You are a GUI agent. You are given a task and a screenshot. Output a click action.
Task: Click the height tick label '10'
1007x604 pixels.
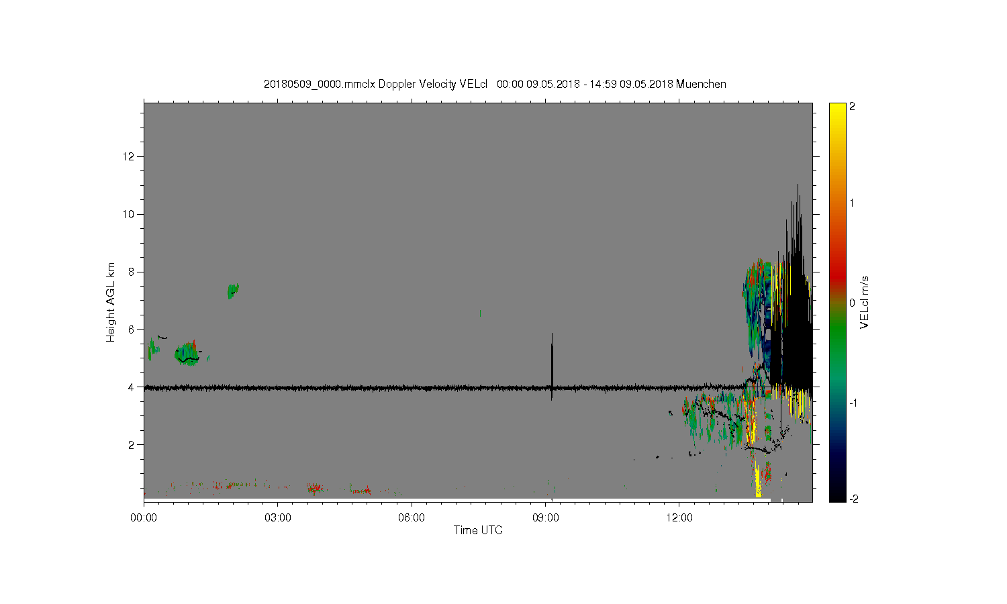130,214
